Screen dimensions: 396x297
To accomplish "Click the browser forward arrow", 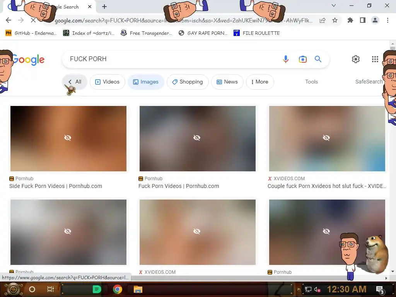I will click(21, 20).
